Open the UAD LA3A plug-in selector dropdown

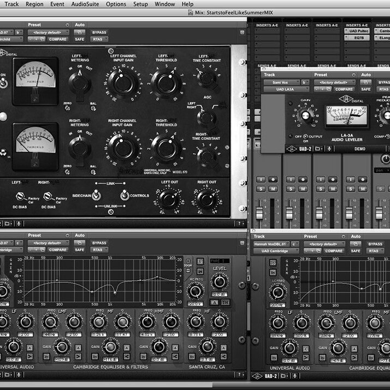tap(286, 89)
